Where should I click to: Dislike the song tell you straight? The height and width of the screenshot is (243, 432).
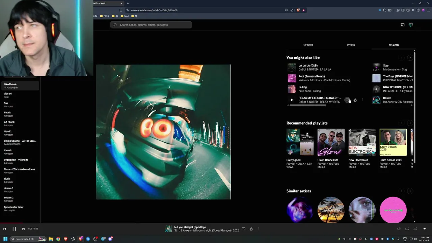[x=243, y=229]
